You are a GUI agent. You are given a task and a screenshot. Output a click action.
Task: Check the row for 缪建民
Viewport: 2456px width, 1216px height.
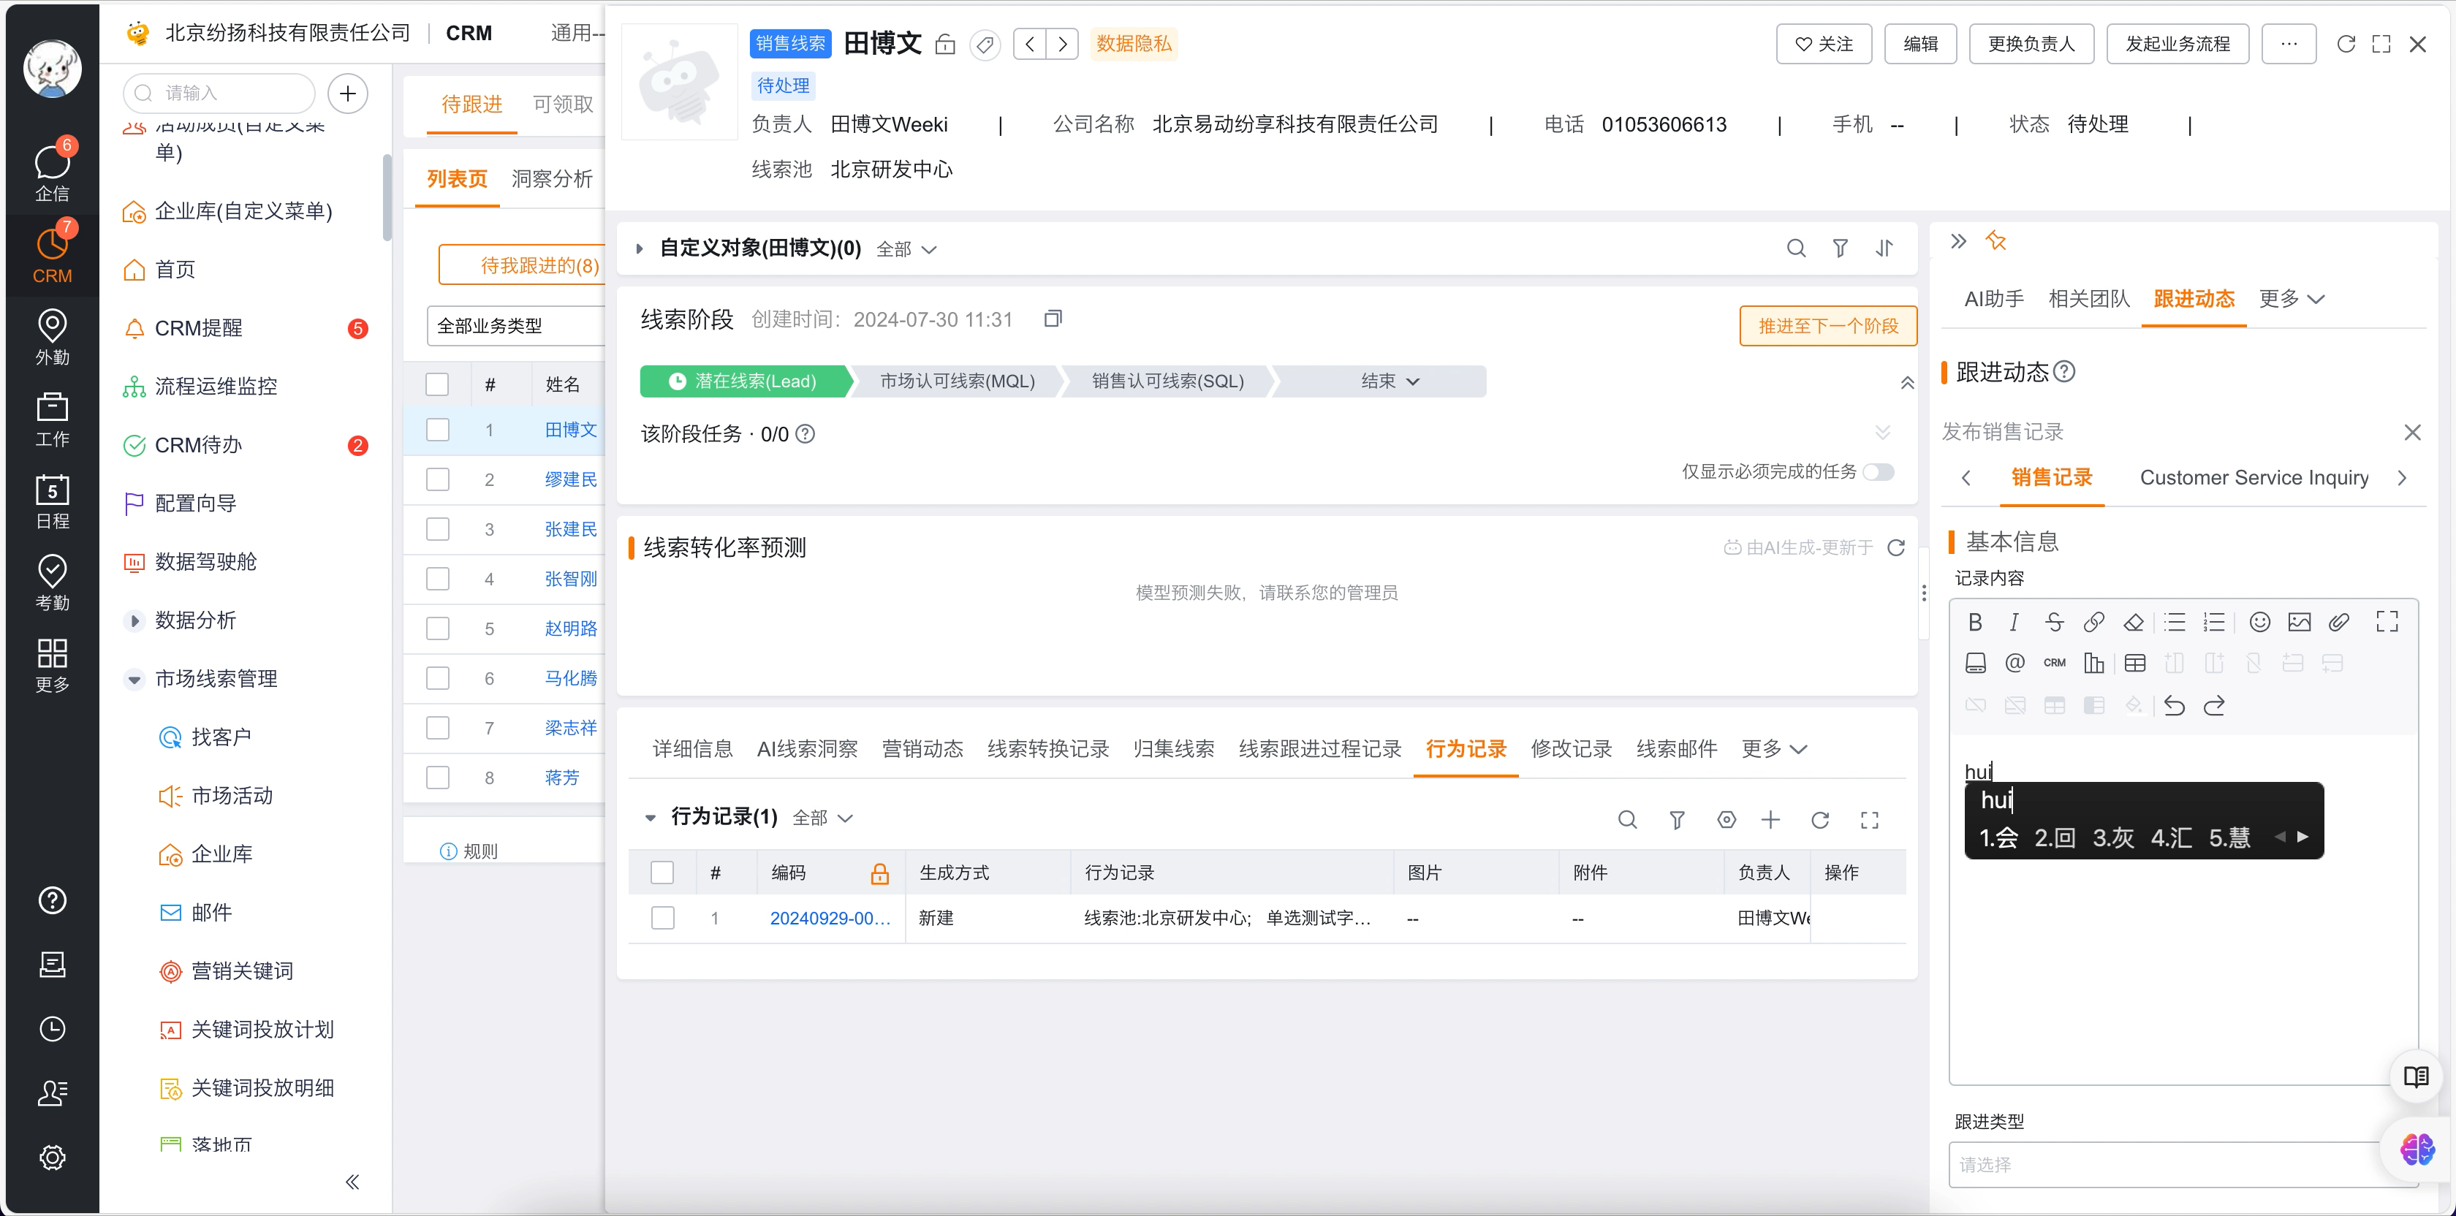coord(438,479)
